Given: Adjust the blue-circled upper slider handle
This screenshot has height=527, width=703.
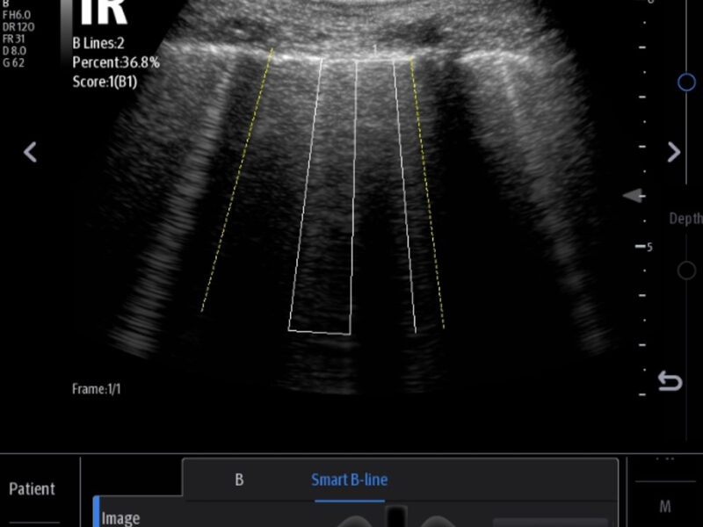Looking at the screenshot, I should tap(686, 82).
